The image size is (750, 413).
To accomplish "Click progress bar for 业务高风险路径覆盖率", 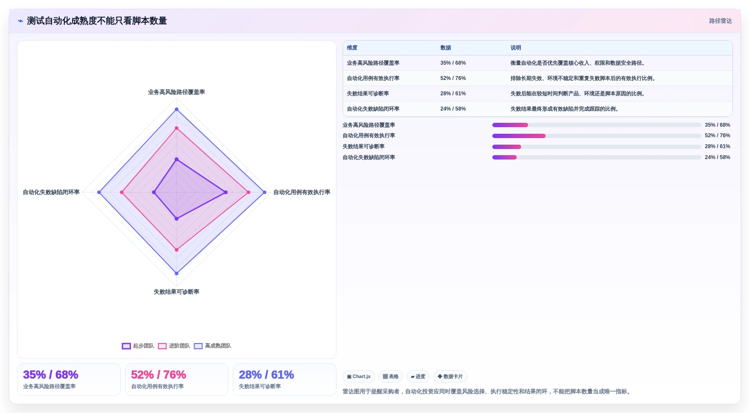I will coord(596,125).
